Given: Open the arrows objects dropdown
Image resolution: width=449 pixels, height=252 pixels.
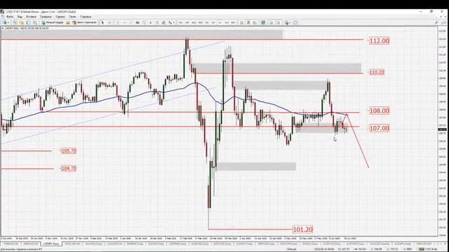Looking at the screenshot, I should click(171, 22).
